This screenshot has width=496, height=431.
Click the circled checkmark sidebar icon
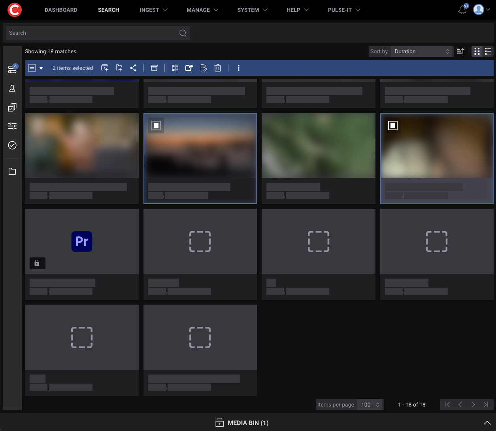coord(12,145)
